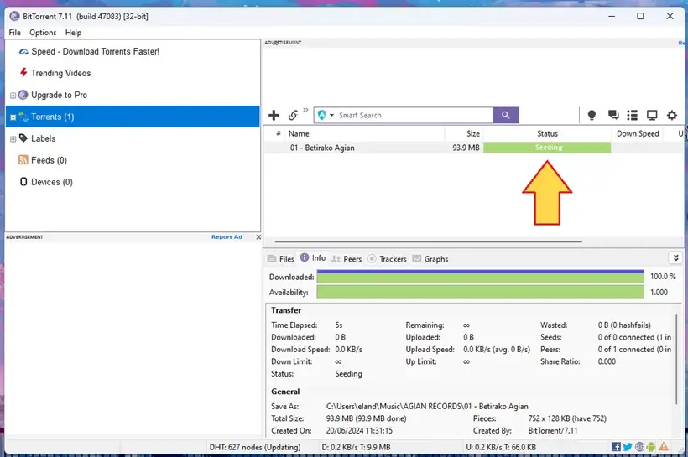
Task: Switch to the Peers tab
Action: 347,259
